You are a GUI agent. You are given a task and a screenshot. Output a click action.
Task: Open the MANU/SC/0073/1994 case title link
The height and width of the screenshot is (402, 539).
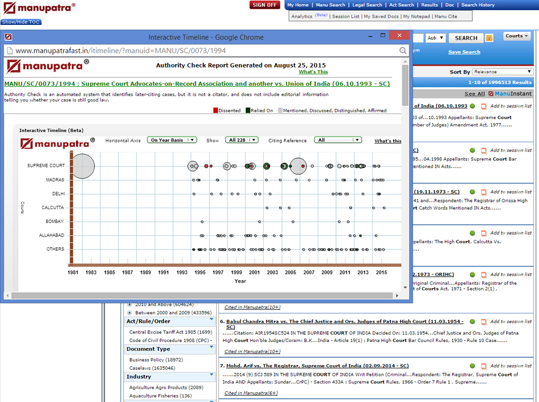click(x=197, y=84)
